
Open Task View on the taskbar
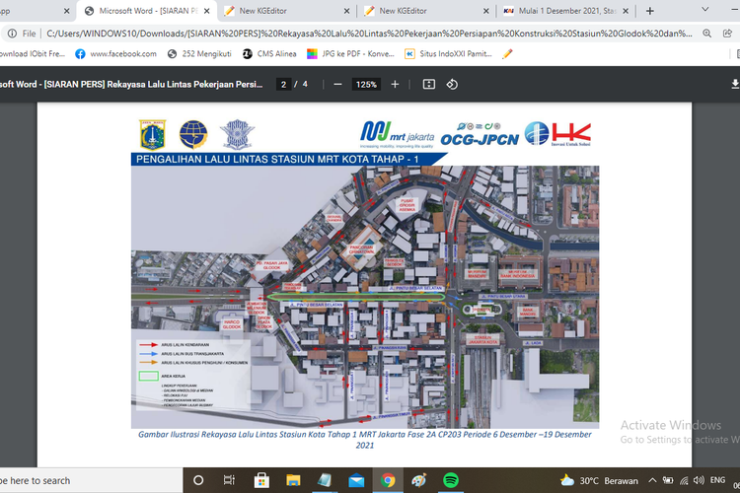[229, 480]
